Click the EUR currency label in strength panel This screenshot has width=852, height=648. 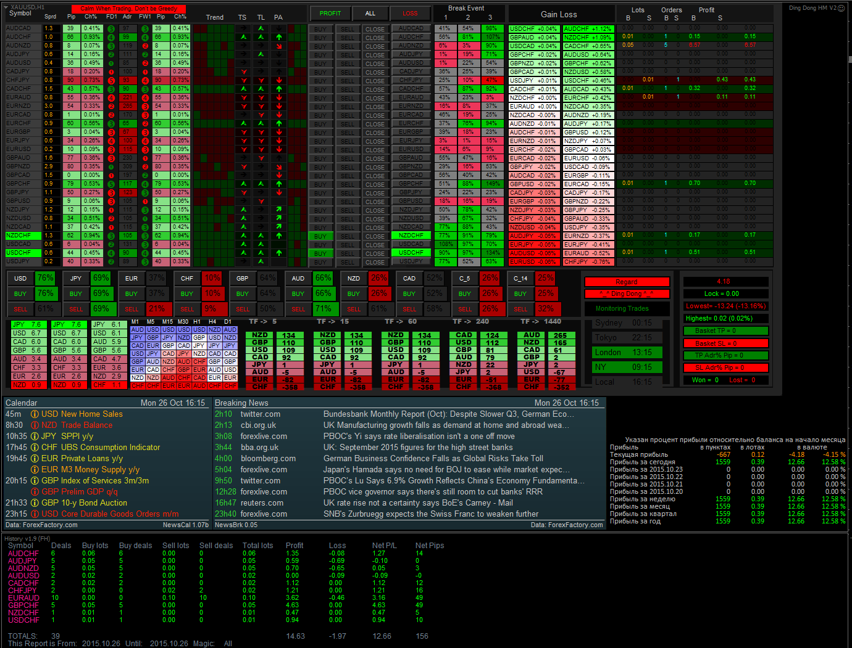click(132, 278)
